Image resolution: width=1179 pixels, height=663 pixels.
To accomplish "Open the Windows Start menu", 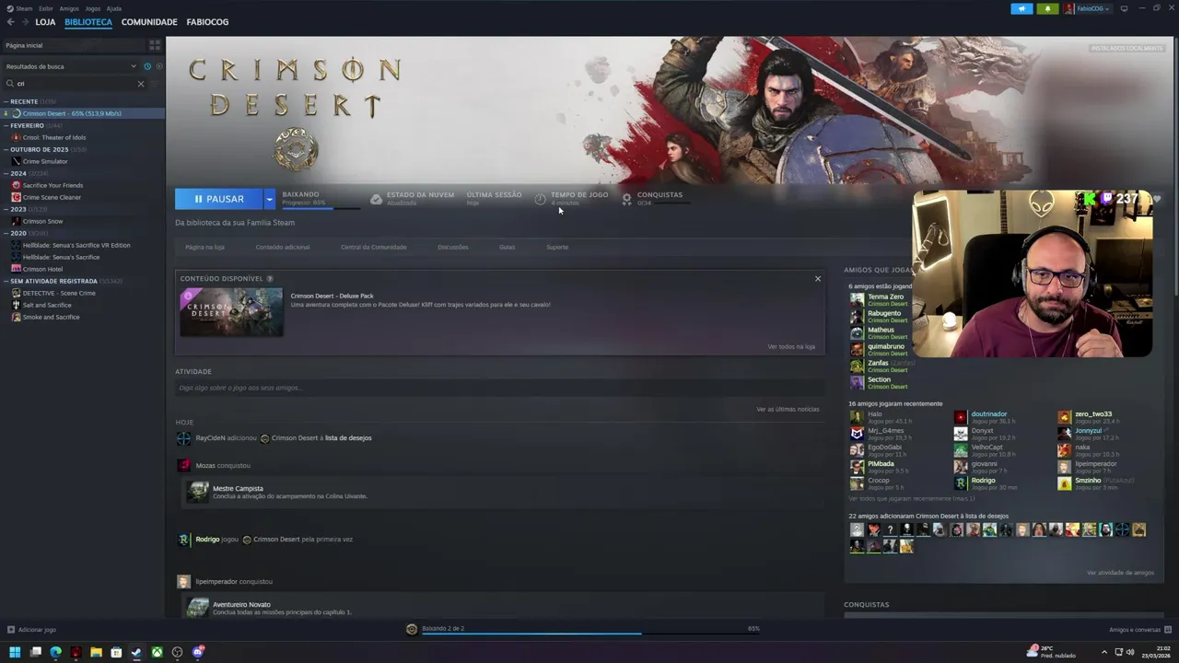I will [x=15, y=652].
